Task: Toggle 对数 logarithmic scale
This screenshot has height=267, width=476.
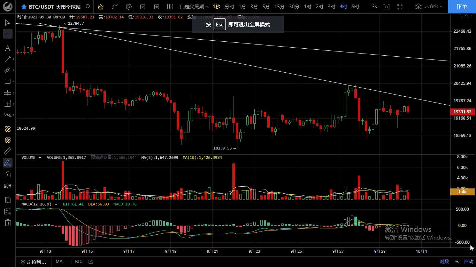Action: [444, 262]
